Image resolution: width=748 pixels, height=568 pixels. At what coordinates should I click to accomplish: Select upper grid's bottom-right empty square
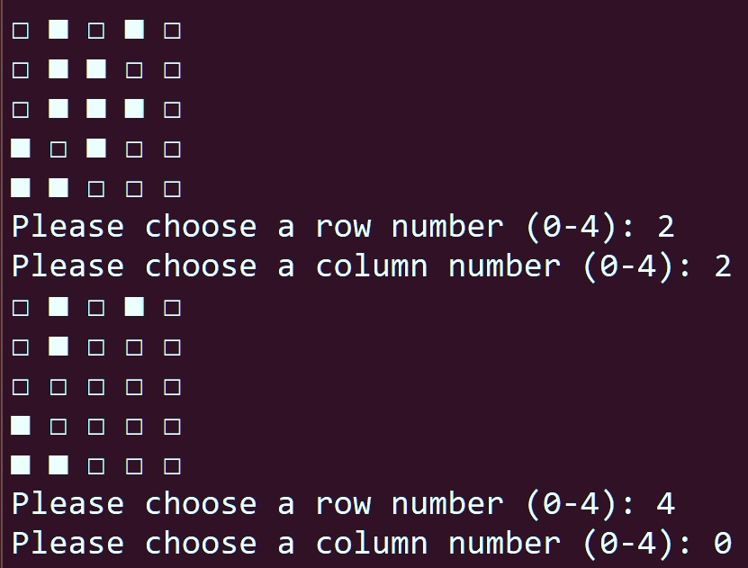(172, 189)
